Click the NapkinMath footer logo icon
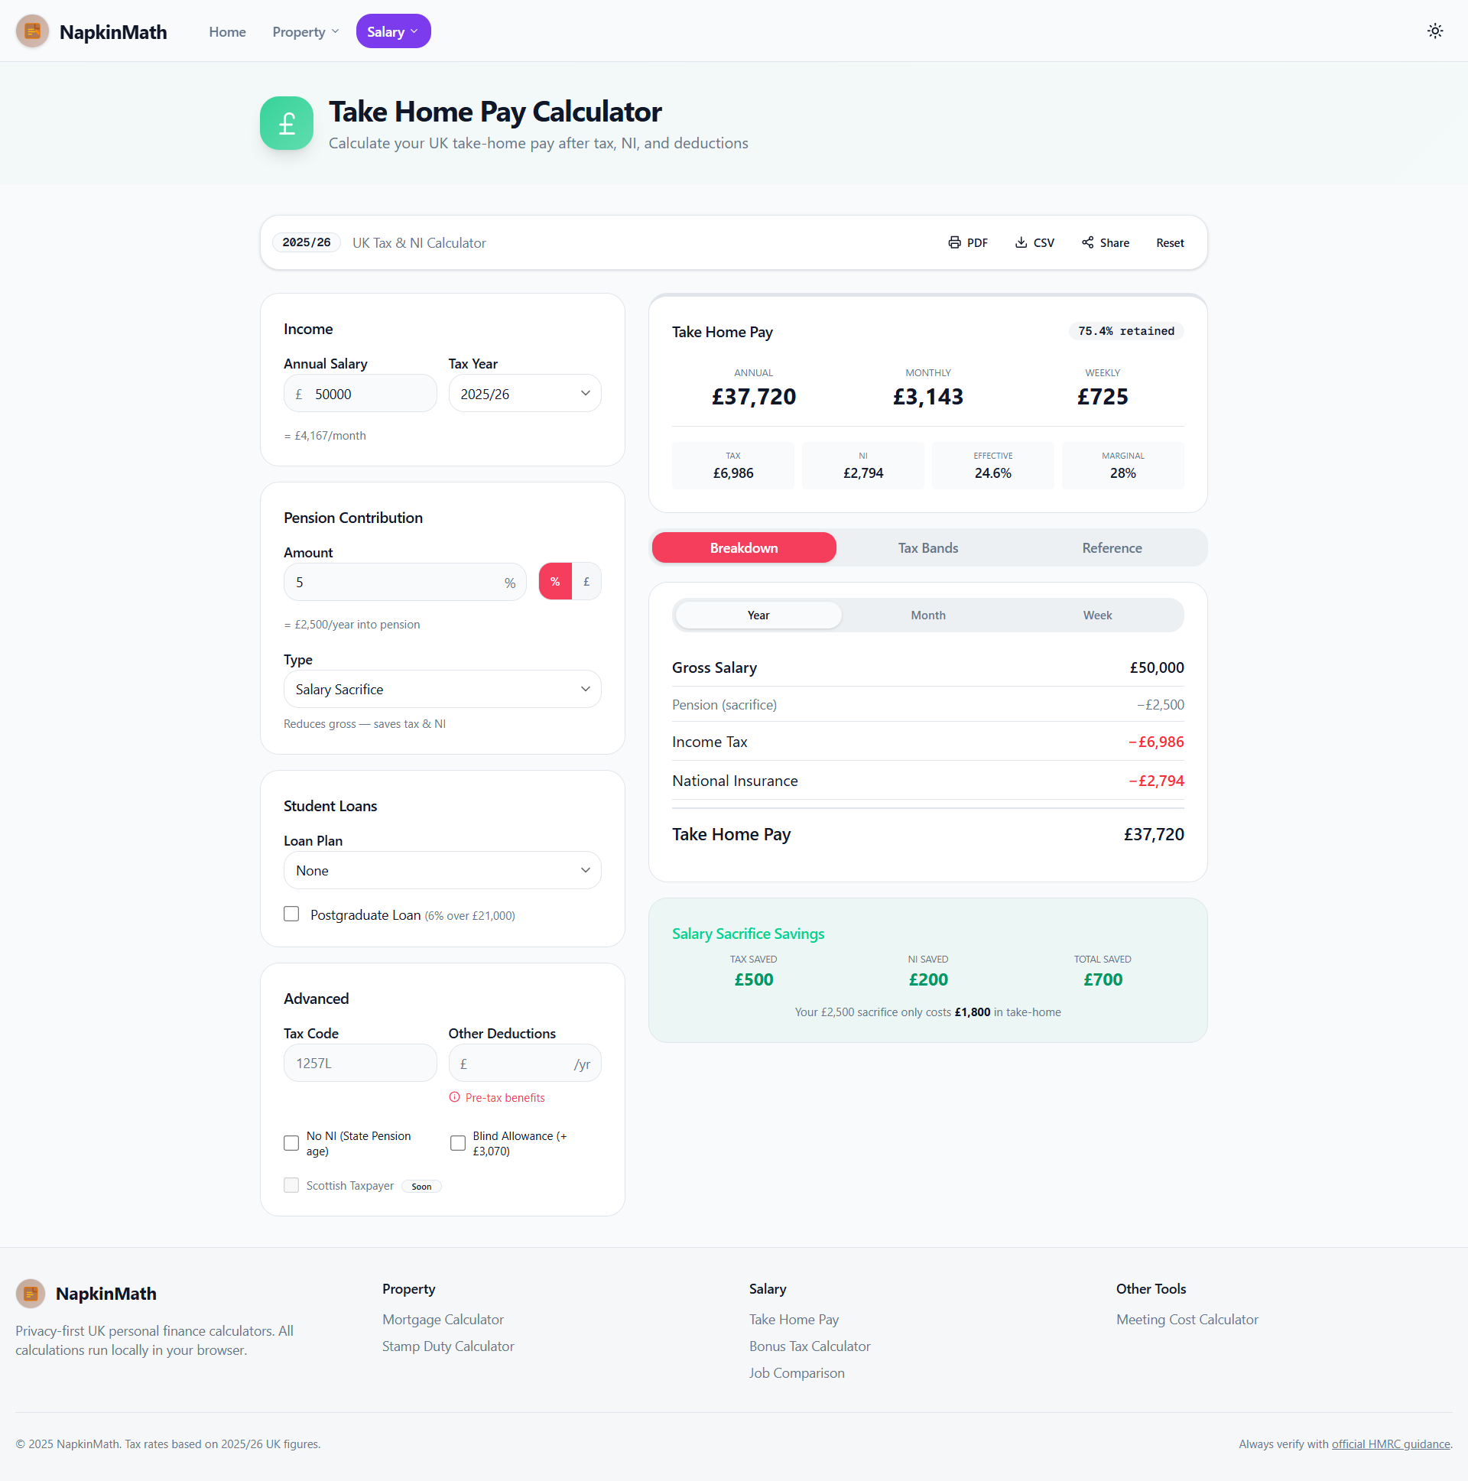 31,1293
